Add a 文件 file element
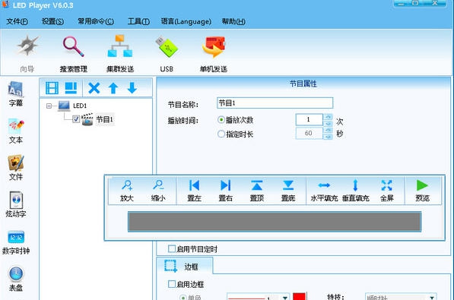 click(x=16, y=168)
